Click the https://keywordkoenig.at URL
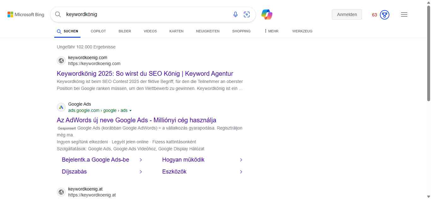 [x=92, y=195]
